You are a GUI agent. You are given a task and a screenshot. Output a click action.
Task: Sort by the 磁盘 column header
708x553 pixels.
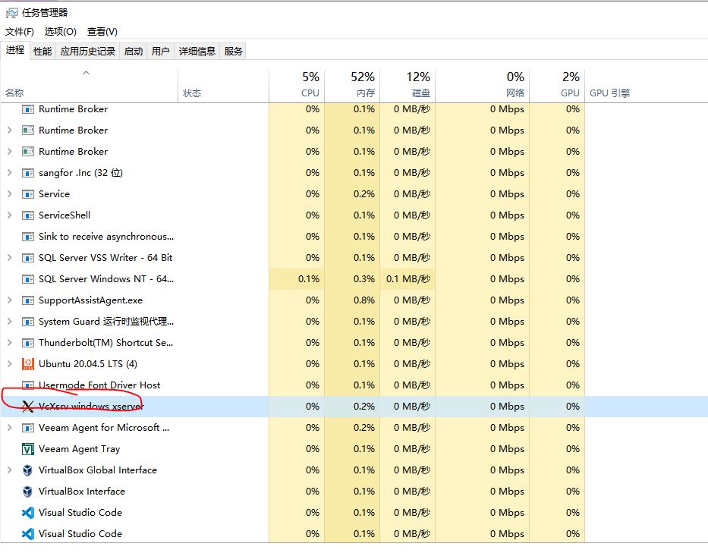(x=407, y=86)
